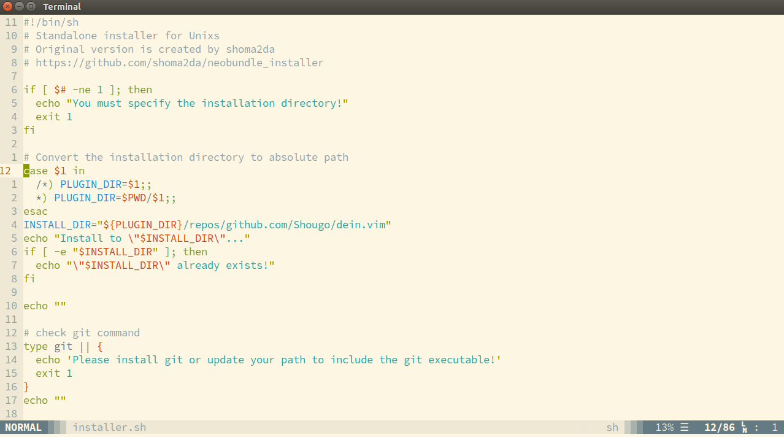Open the github.com/shoma2da/neobundle_installer URL
Viewport: 784px width, 437px height.
click(179, 63)
